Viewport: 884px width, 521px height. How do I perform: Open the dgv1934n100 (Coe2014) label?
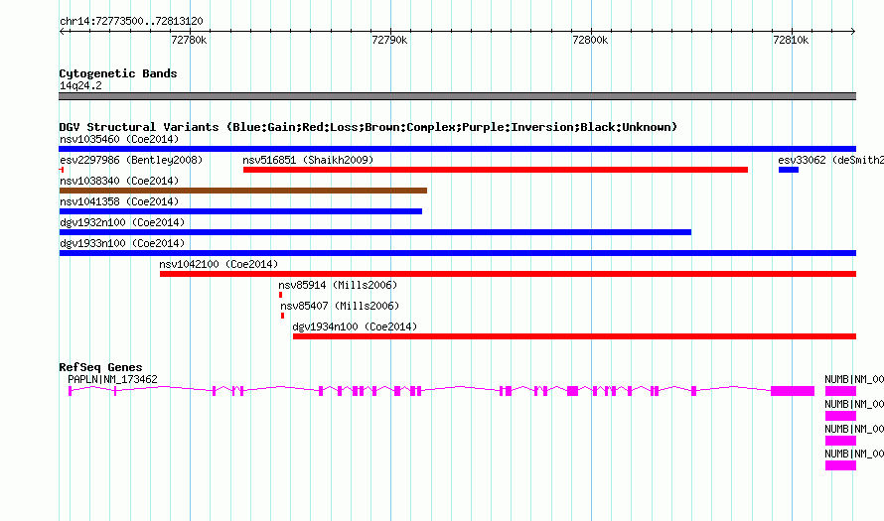[x=355, y=326]
